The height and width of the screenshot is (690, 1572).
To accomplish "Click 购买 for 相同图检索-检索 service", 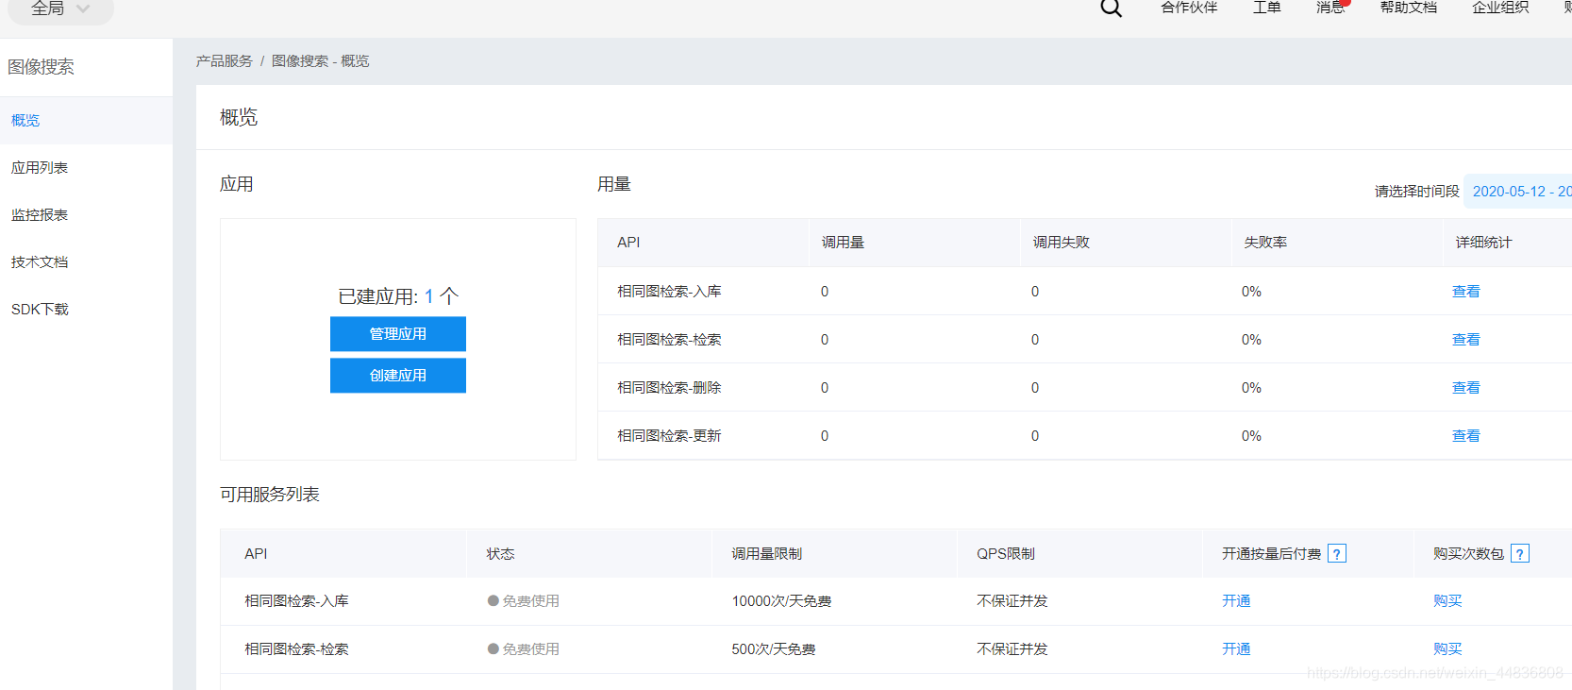I will point(1447,649).
